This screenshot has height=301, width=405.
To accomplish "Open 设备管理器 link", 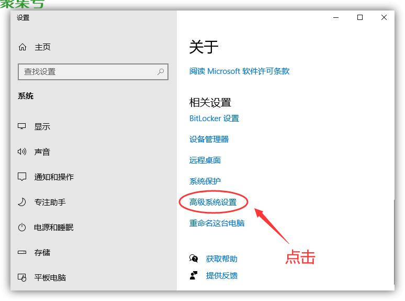I will (209, 139).
